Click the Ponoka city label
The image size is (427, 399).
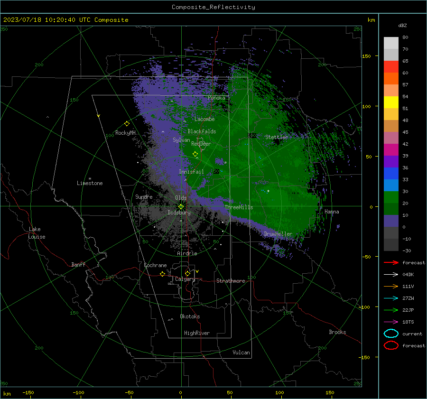216,98
